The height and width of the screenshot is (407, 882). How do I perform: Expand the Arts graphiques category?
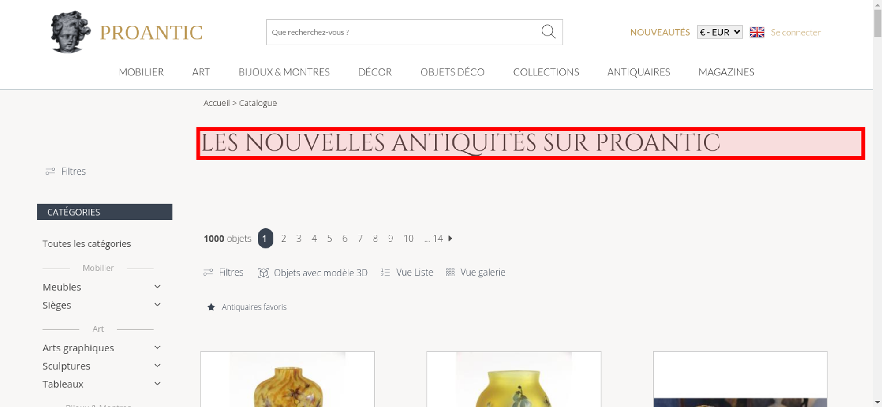[157, 347]
